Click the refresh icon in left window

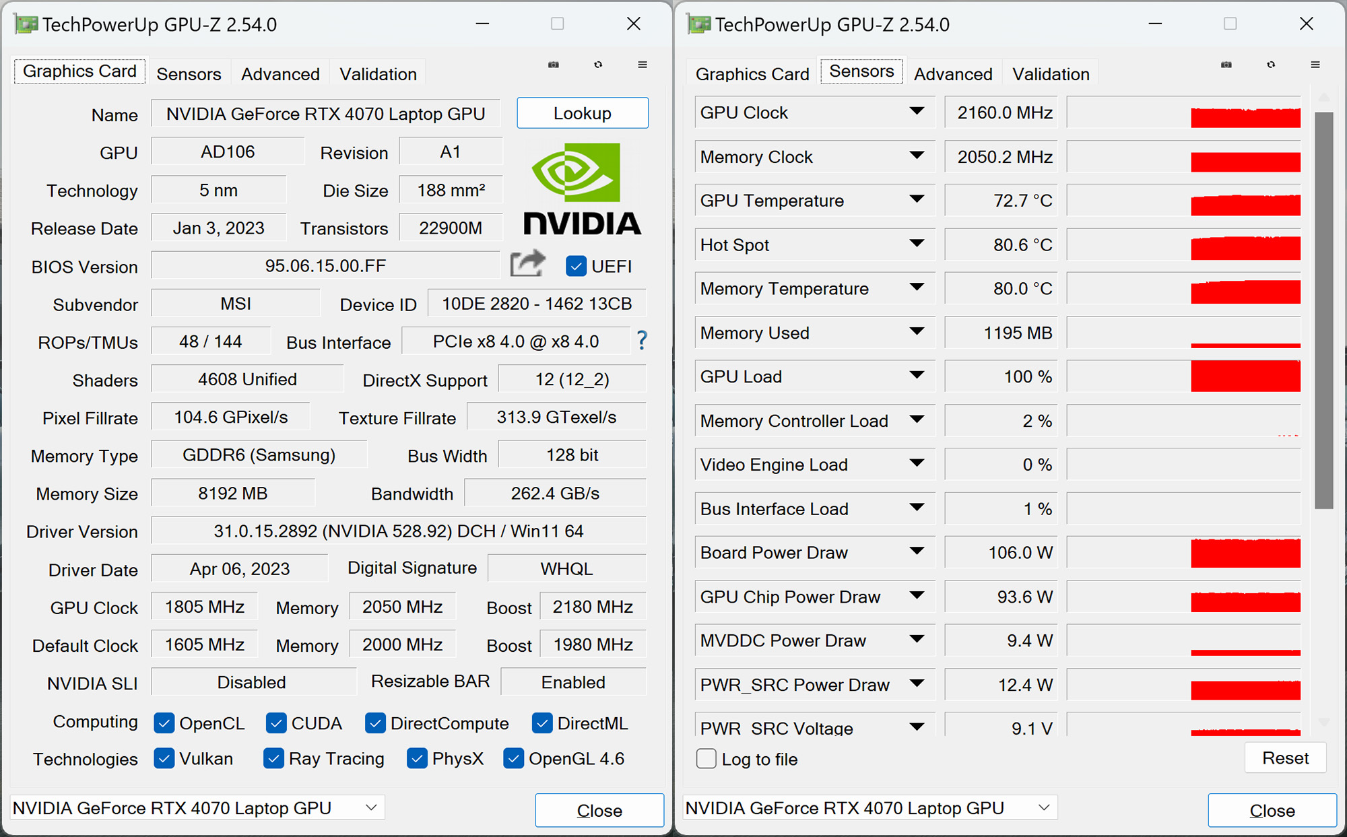pyautogui.click(x=598, y=65)
